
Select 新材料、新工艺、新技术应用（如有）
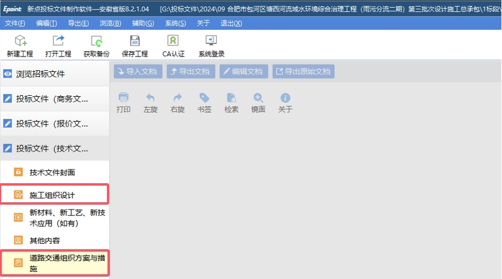55,218
